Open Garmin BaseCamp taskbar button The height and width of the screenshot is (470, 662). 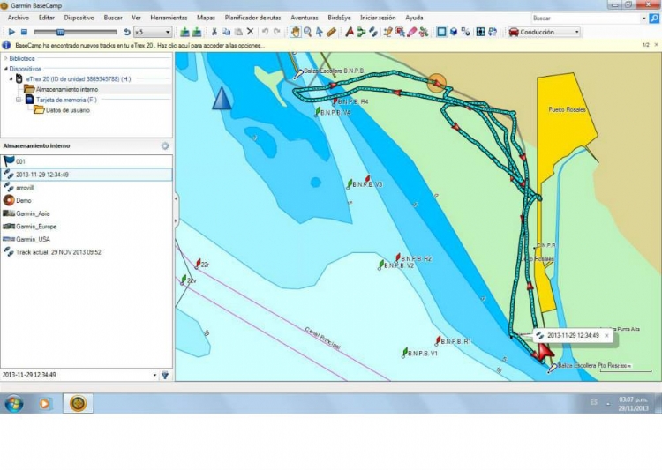(x=78, y=403)
